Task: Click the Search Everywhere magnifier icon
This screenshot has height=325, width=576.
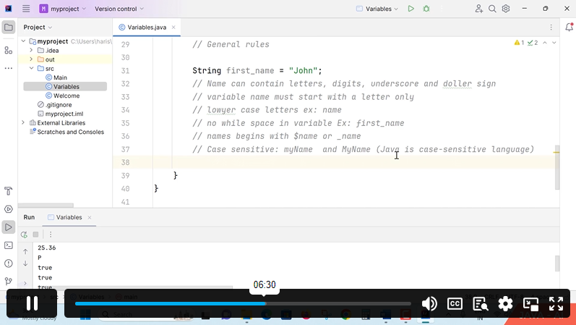Action: 492,9
